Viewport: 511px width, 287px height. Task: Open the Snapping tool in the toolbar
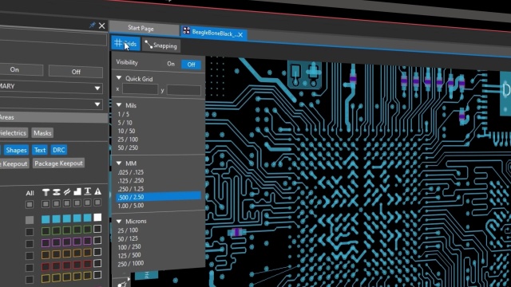(x=161, y=45)
